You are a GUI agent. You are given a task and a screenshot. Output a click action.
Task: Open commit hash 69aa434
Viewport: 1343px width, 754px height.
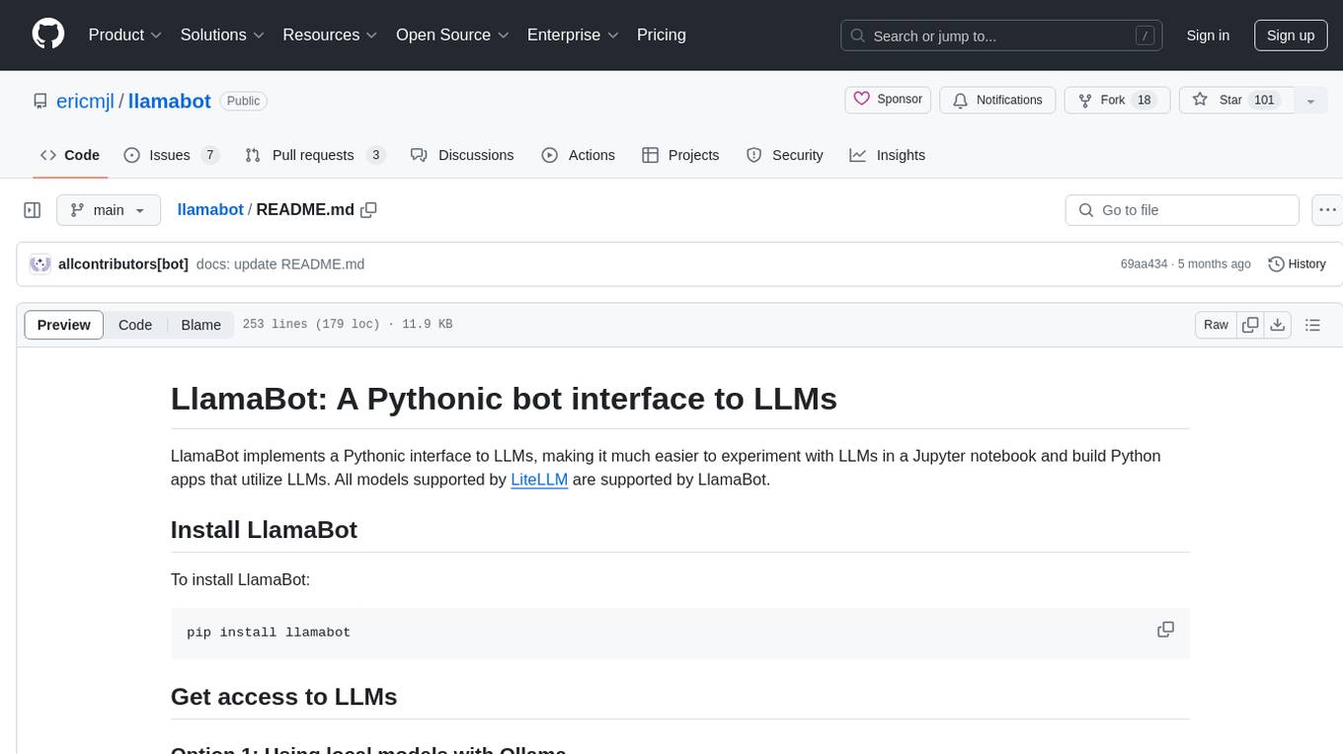(1144, 264)
